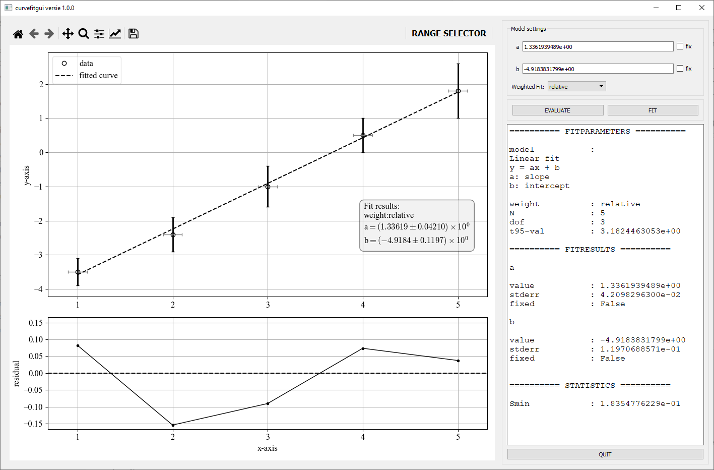Click the parameter b value field
This screenshot has width=714, height=470.
tap(598, 69)
